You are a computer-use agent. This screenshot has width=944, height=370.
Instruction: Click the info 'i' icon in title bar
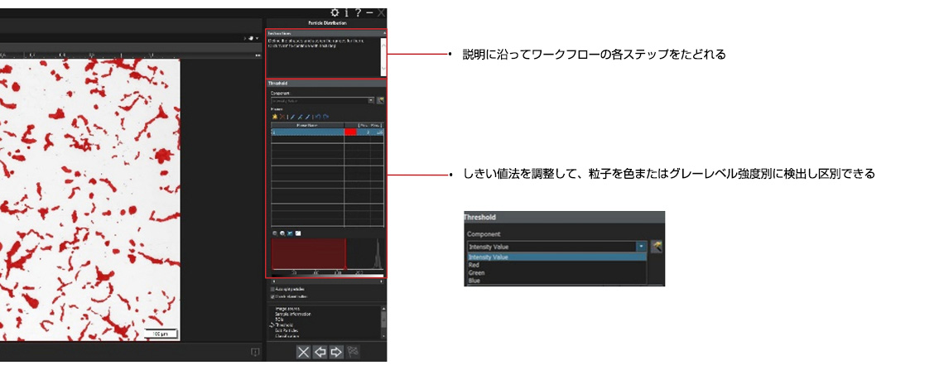coord(347,12)
